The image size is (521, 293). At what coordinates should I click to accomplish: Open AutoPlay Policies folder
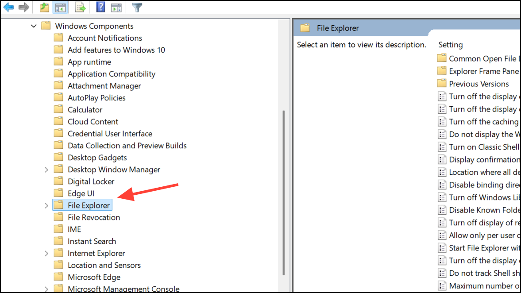(x=96, y=98)
